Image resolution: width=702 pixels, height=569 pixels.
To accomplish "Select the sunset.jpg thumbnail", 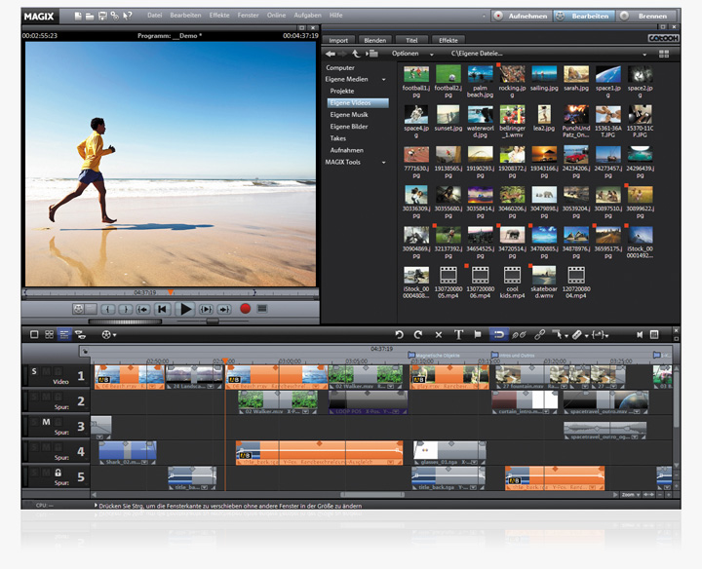I will point(448,115).
